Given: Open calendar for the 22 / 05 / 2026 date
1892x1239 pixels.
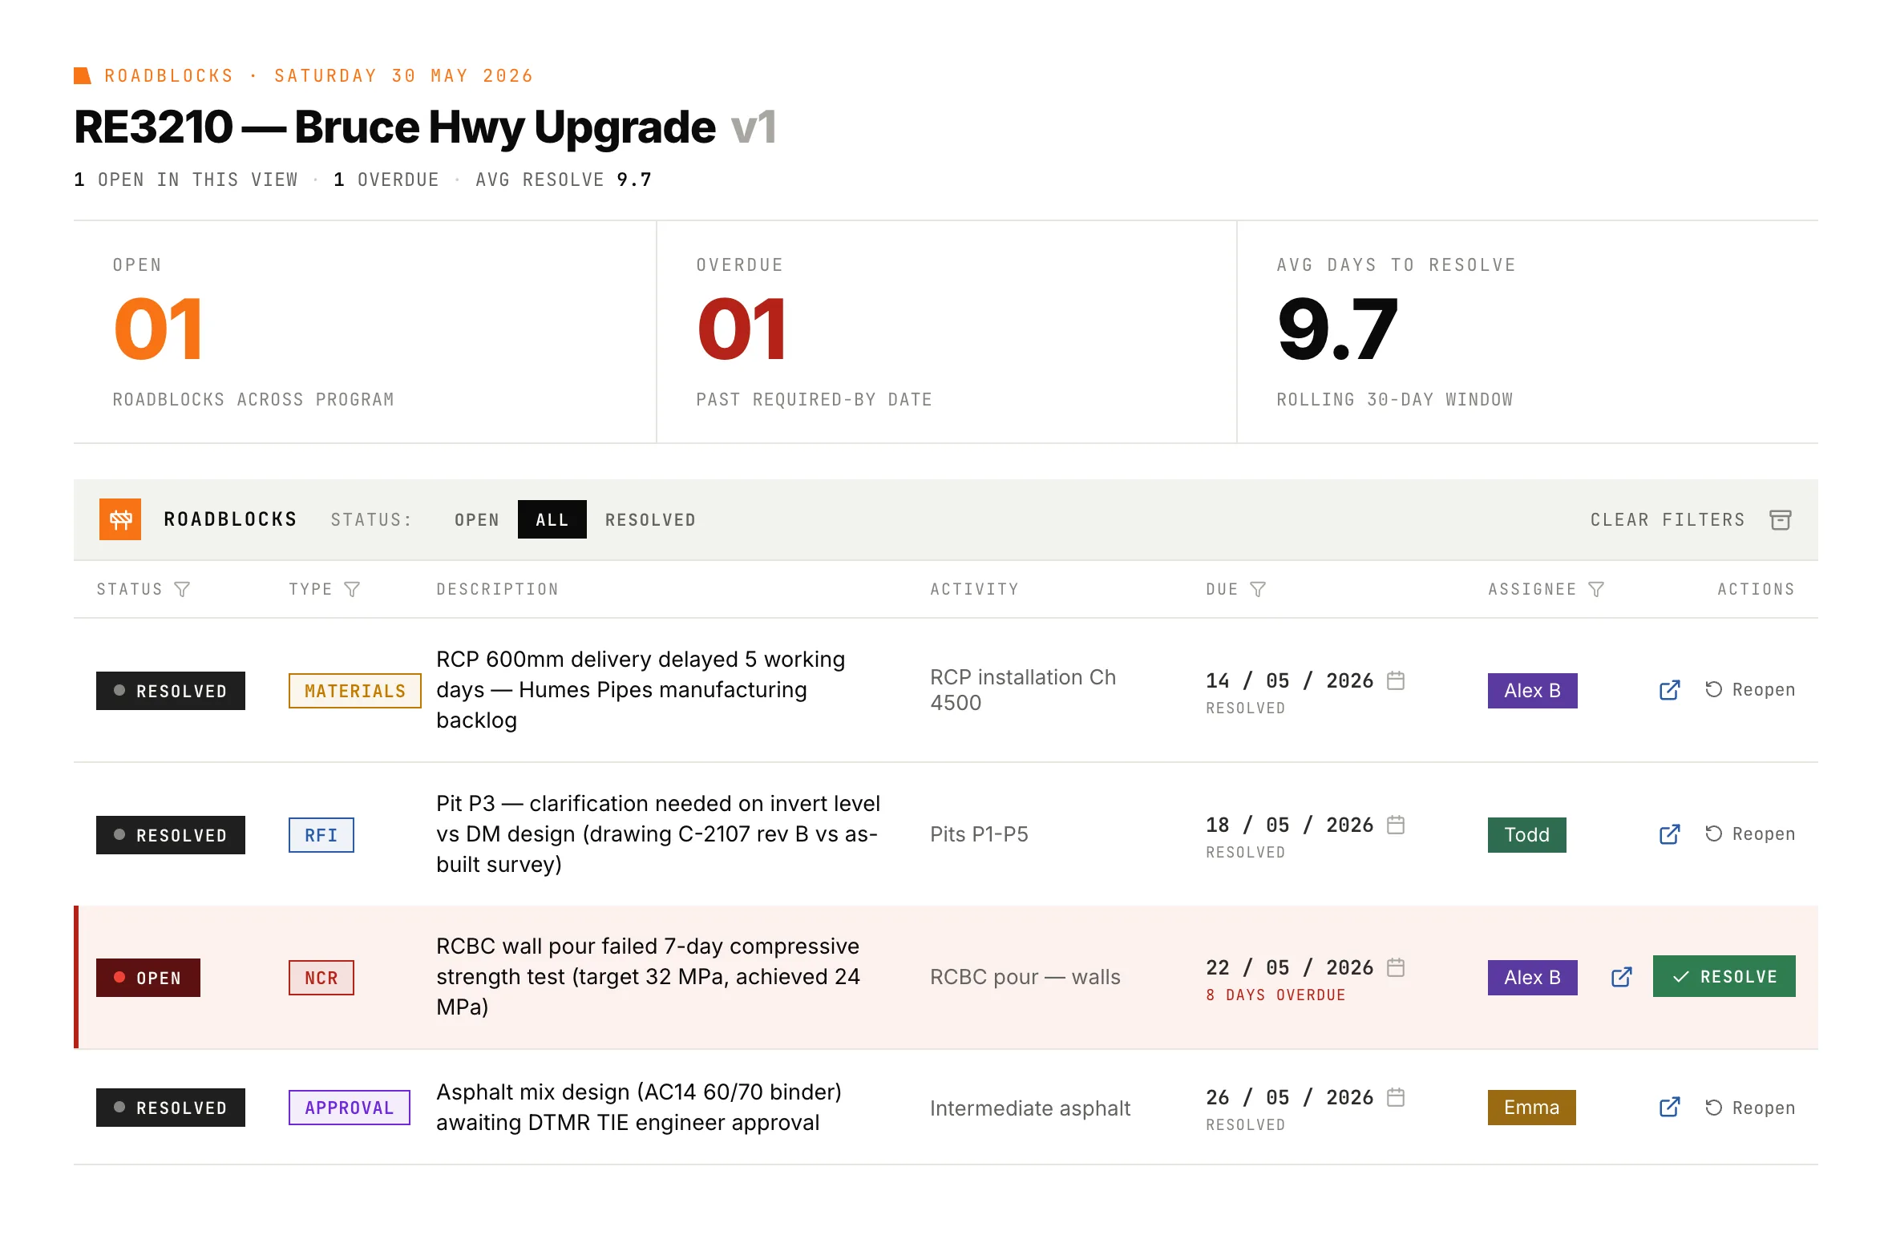Looking at the screenshot, I should tap(1396, 967).
